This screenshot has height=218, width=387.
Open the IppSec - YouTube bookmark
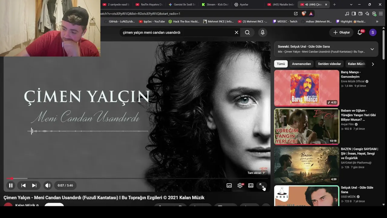tap(152, 21)
